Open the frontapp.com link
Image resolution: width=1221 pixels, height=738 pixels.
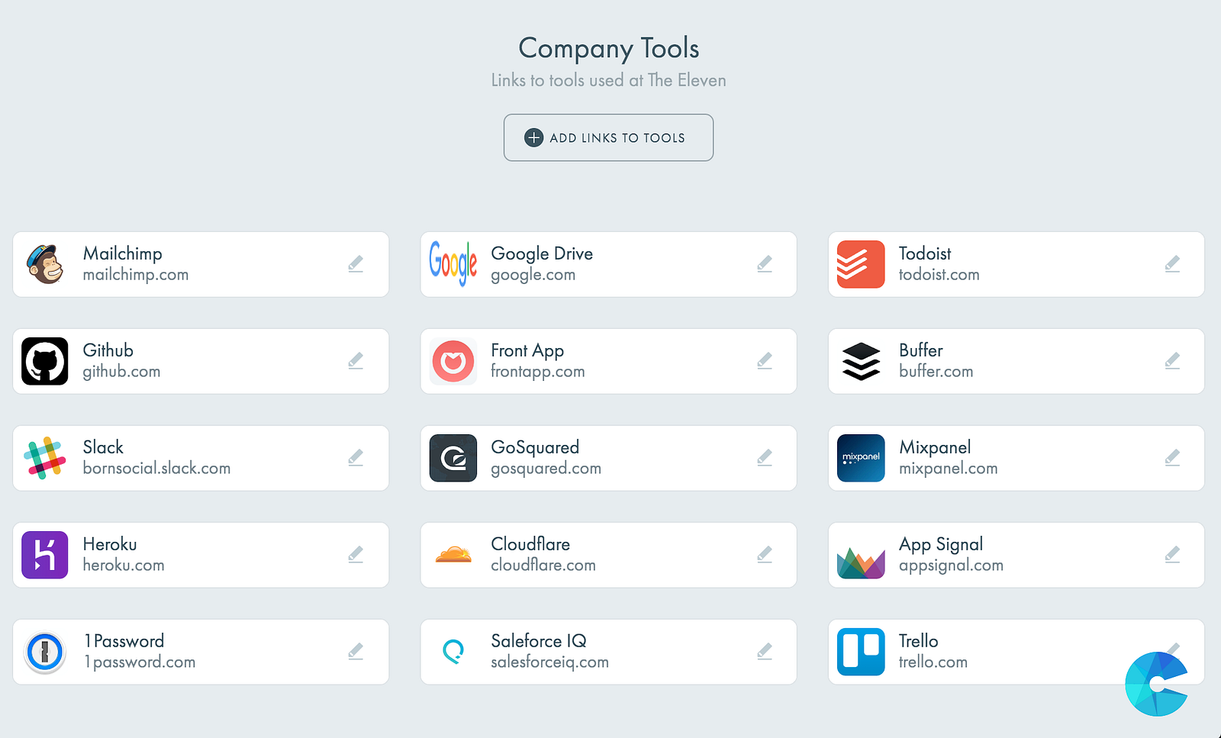(537, 372)
